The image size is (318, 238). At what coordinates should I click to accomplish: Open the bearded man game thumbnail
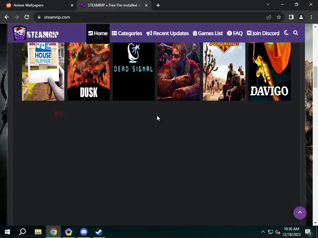179,72
